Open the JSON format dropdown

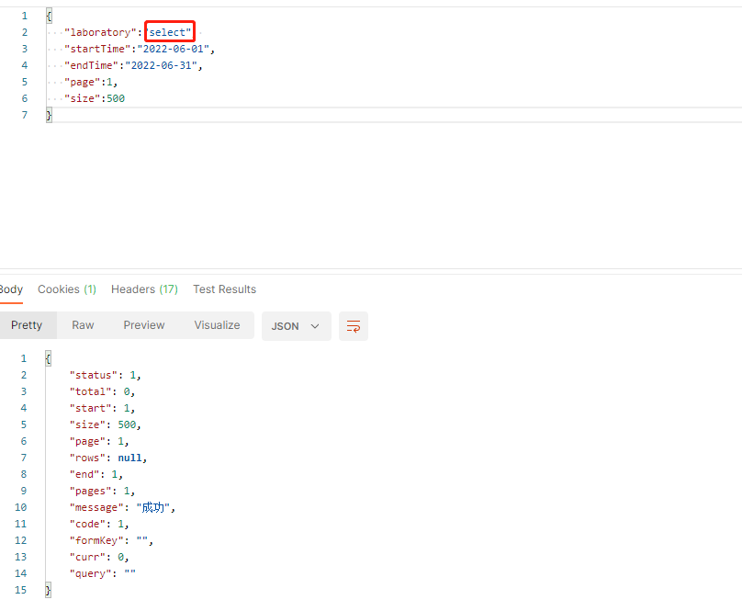296,325
